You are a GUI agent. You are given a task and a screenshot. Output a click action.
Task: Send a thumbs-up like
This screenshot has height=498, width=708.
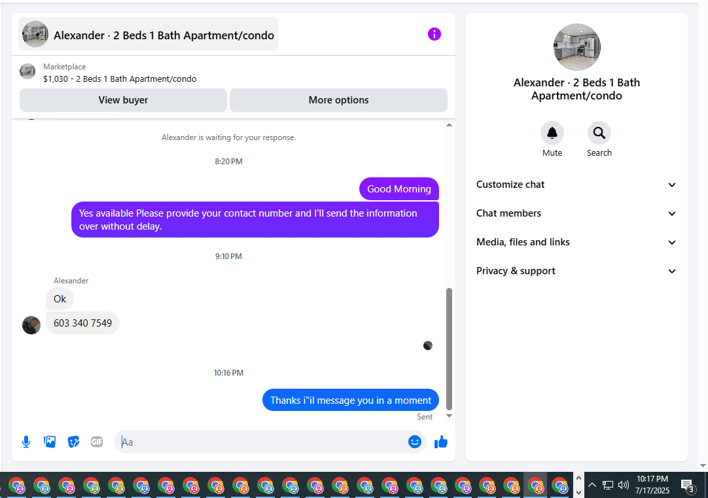(440, 442)
